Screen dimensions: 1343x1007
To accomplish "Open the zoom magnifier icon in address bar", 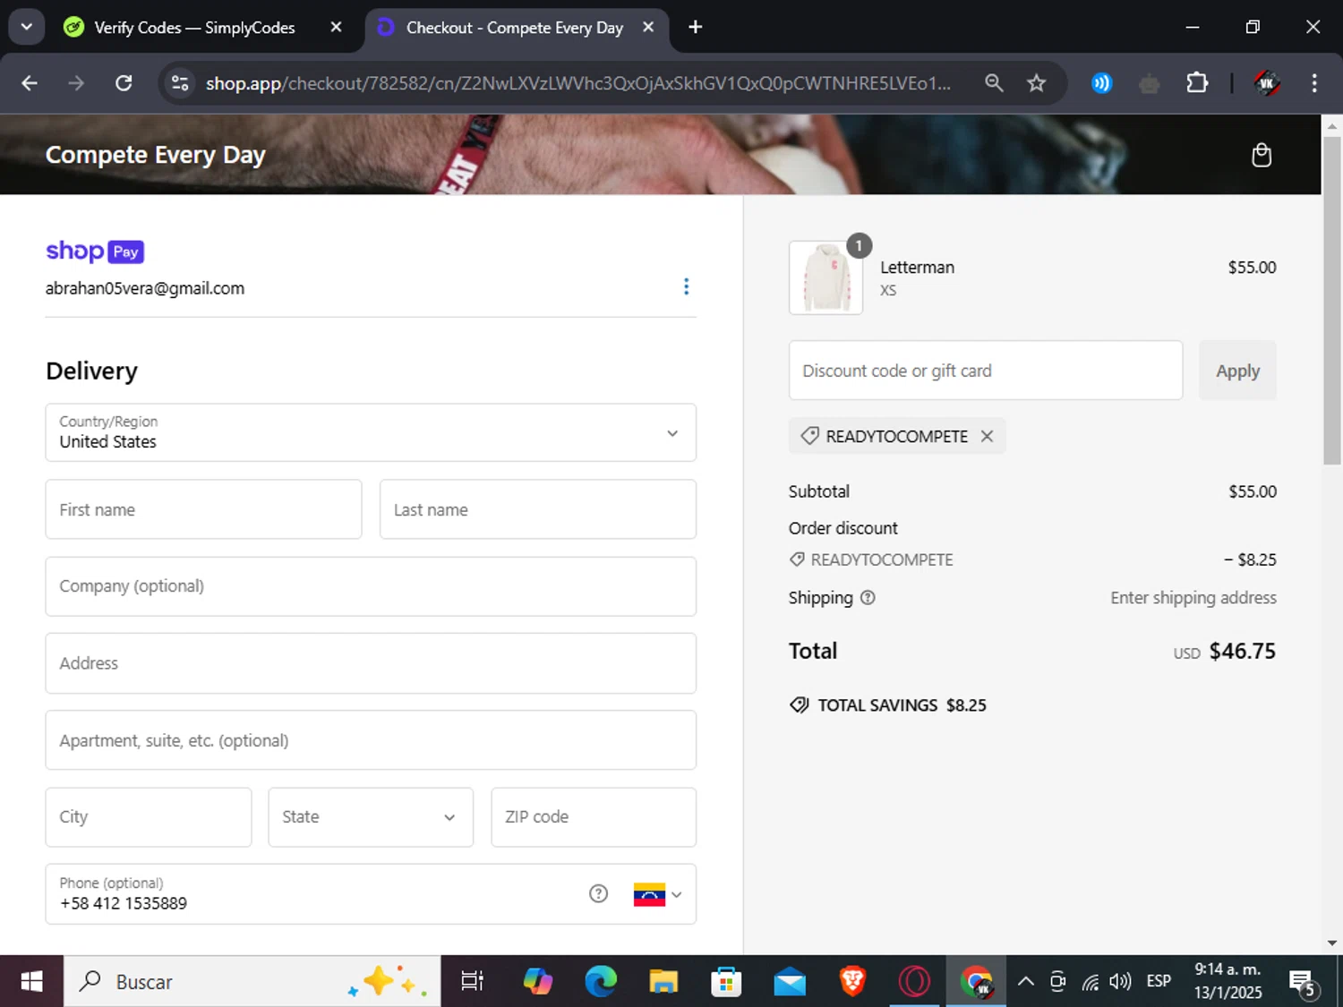I will 994,83.
